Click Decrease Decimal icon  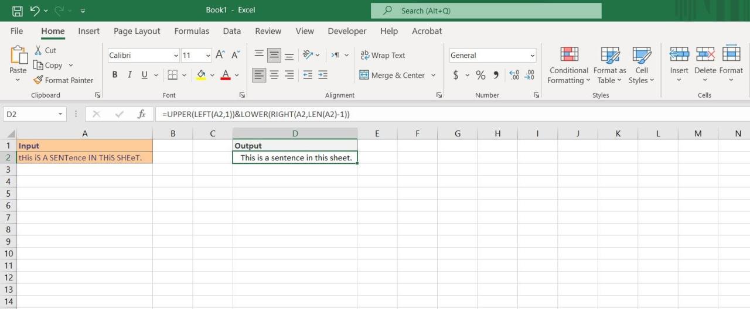click(x=530, y=75)
